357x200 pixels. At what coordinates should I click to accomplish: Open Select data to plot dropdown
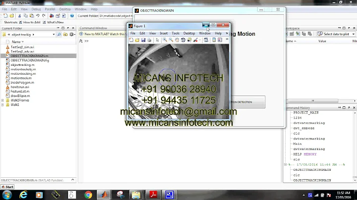click(354, 34)
